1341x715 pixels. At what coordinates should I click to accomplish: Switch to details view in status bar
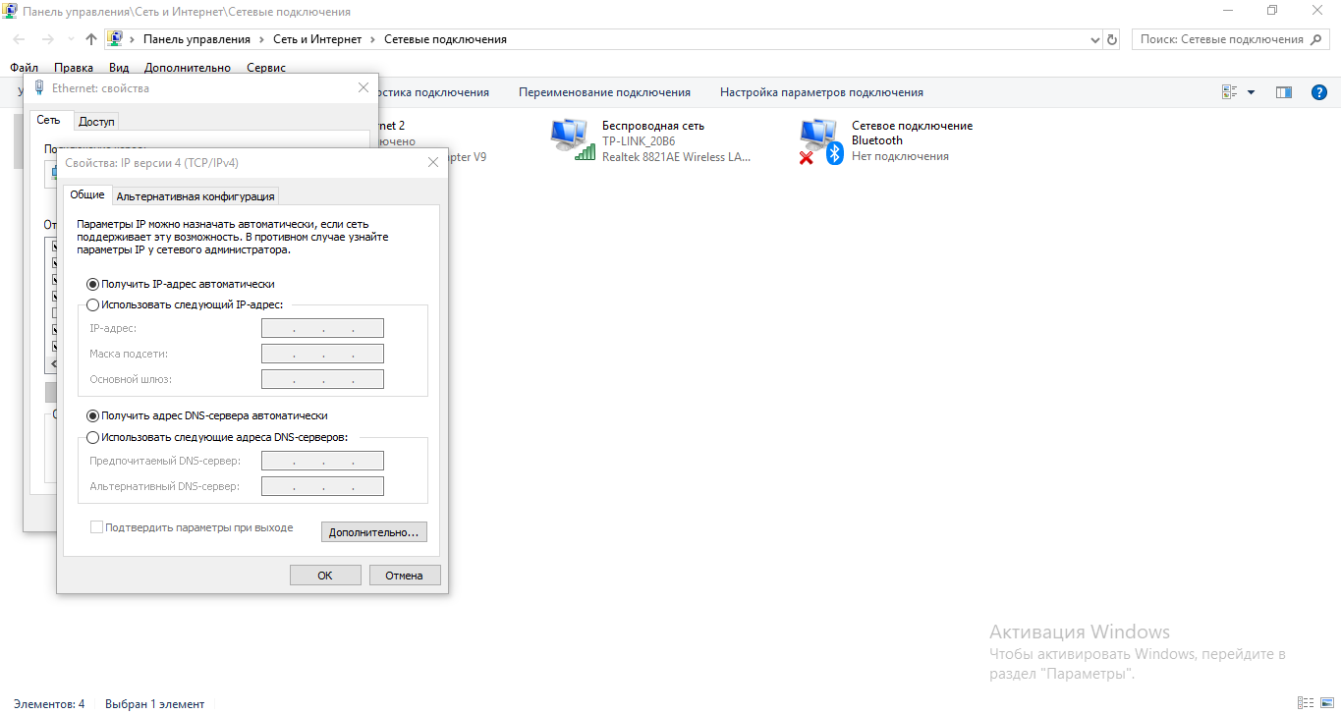coord(1305,703)
